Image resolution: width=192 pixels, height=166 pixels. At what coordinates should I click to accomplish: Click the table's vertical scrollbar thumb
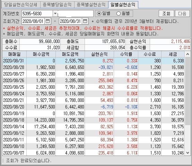187,91
